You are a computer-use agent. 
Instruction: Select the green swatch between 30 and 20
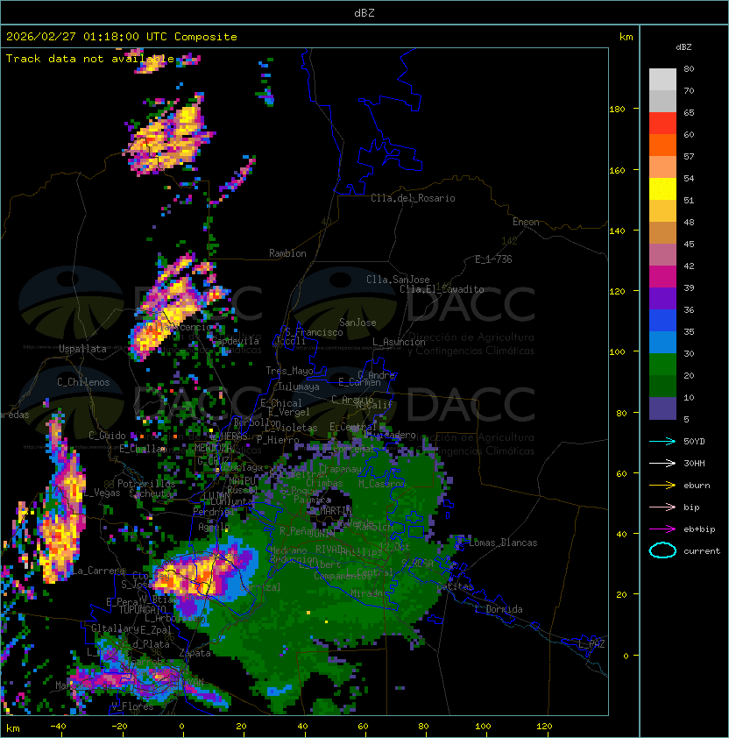[662, 365]
